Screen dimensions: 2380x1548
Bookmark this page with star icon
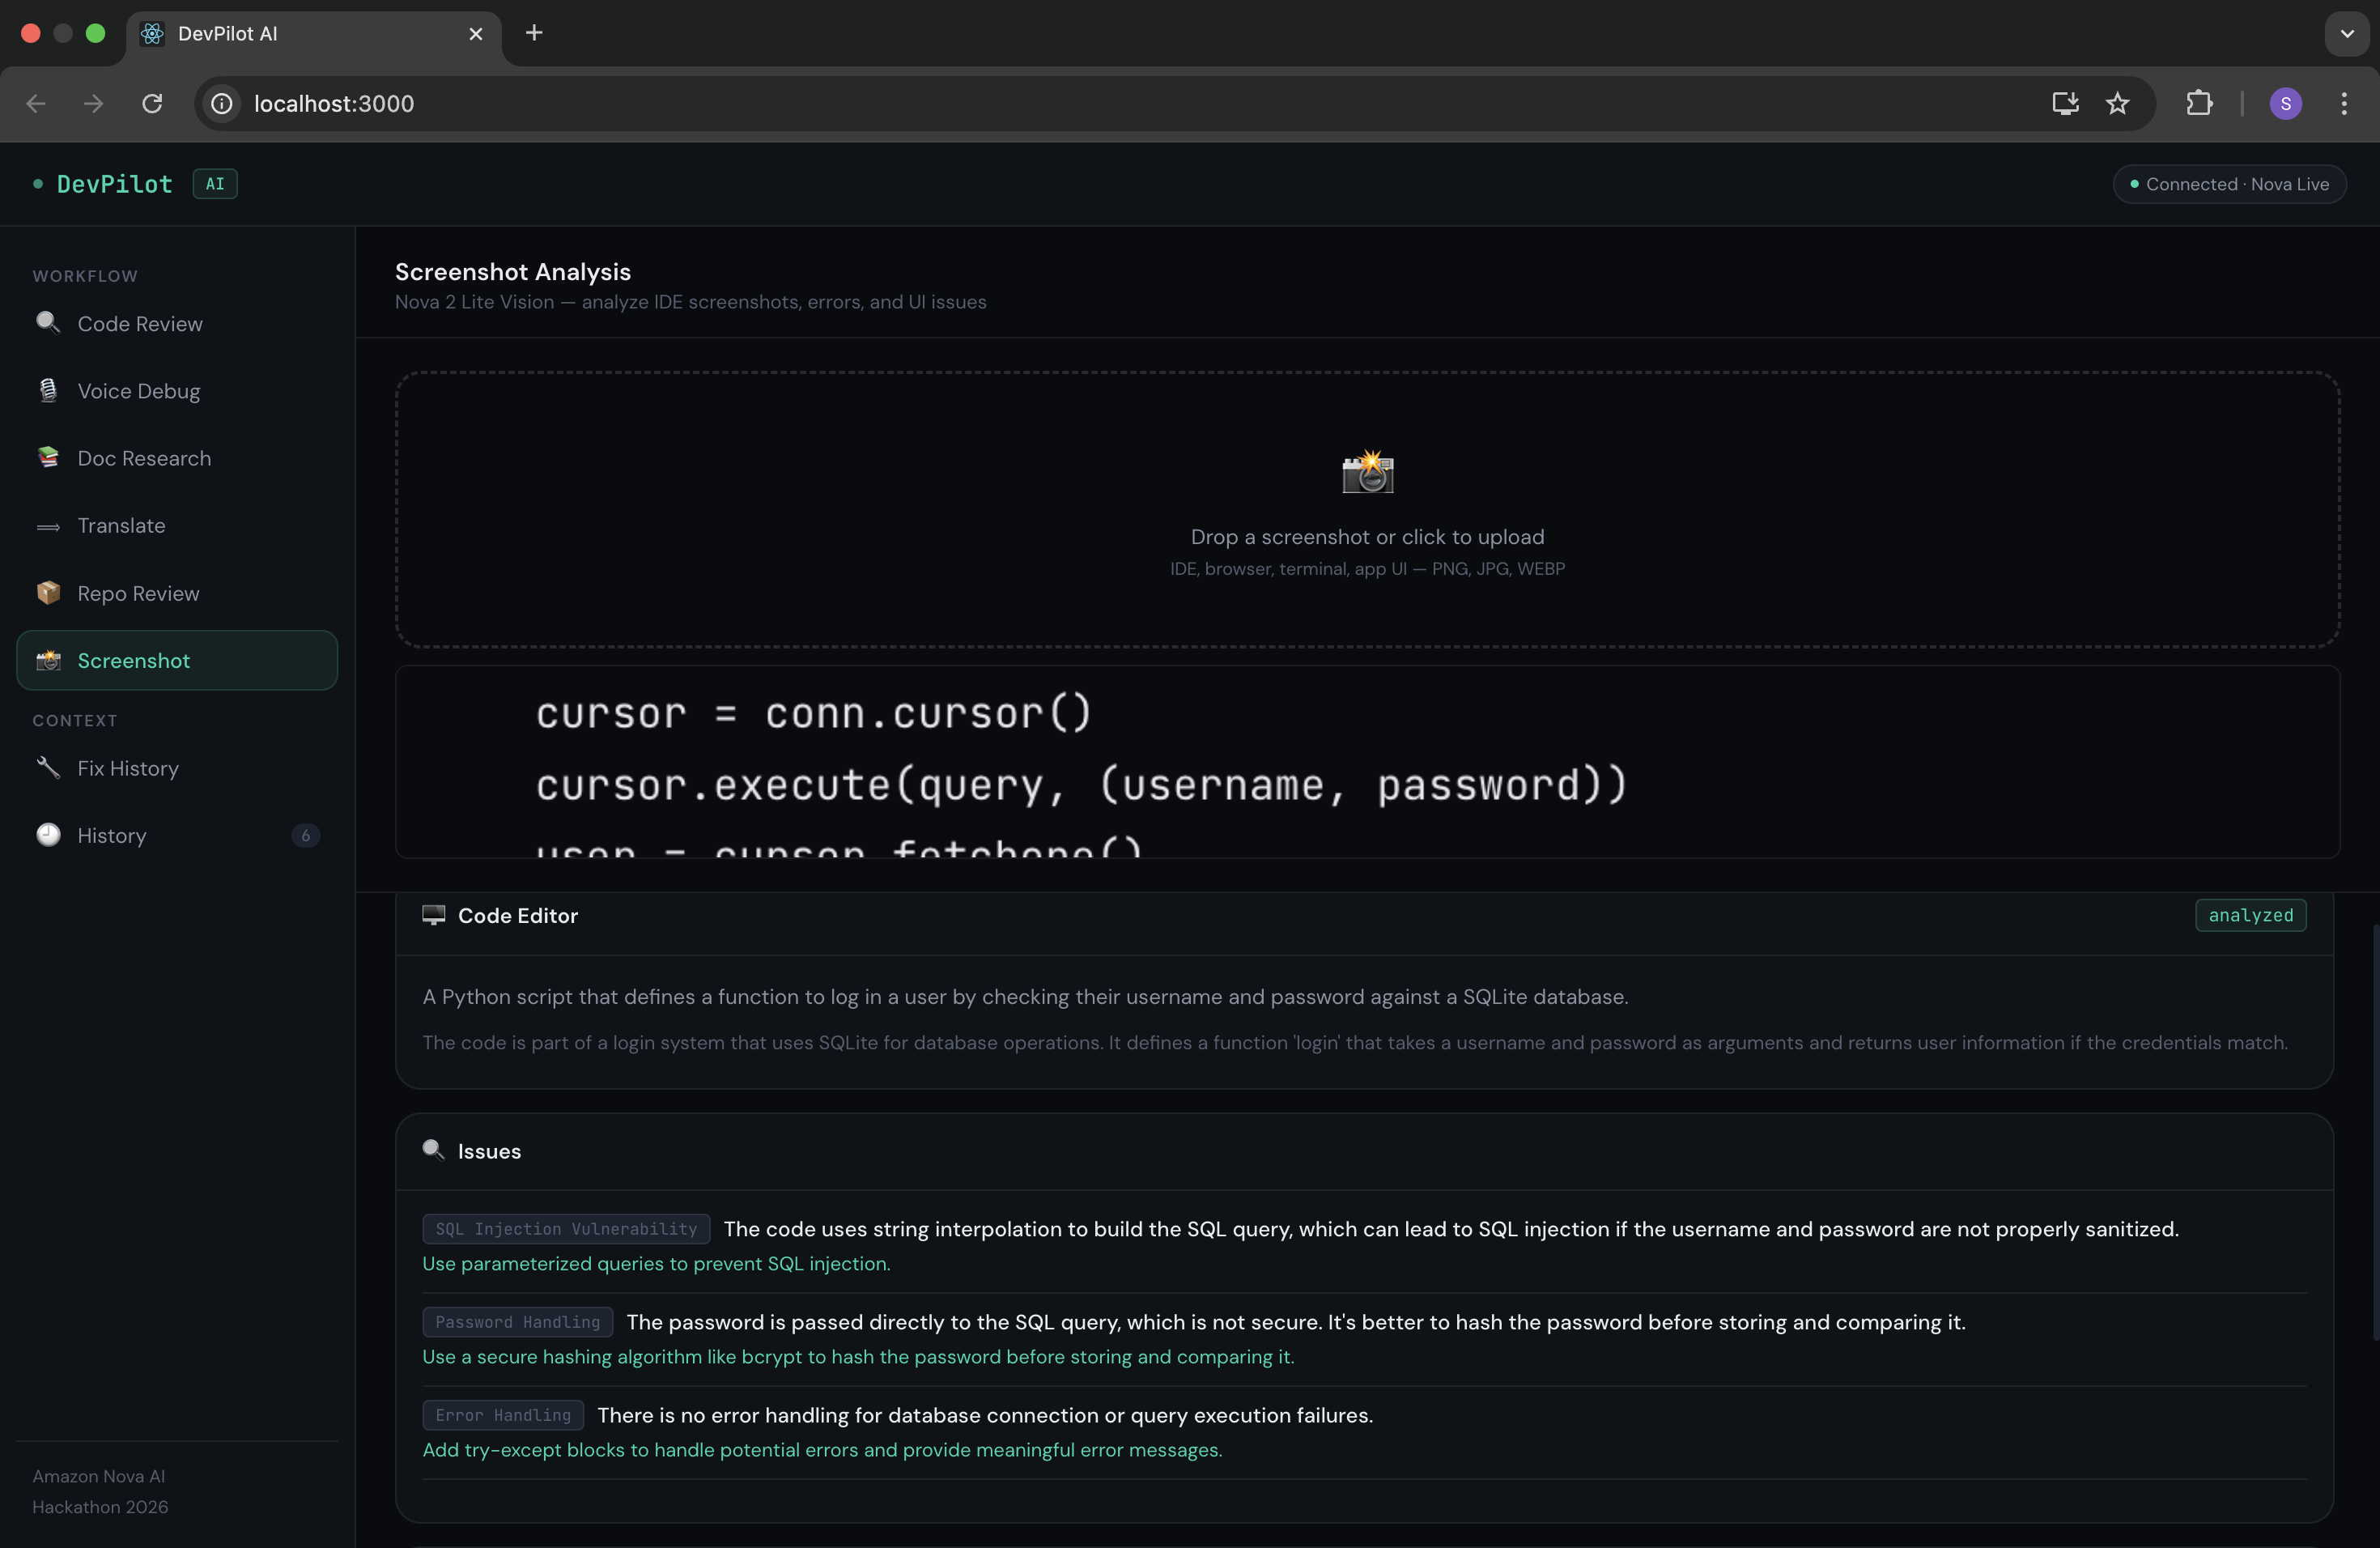click(x=2116, y=103)
